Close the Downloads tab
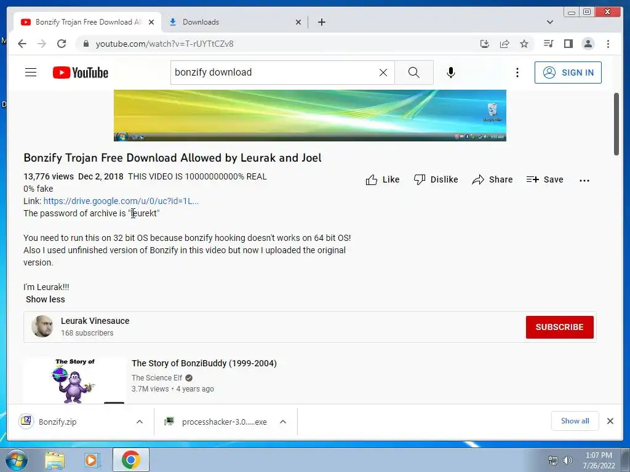This screenshot has width=630, height=472. (298, 22)
